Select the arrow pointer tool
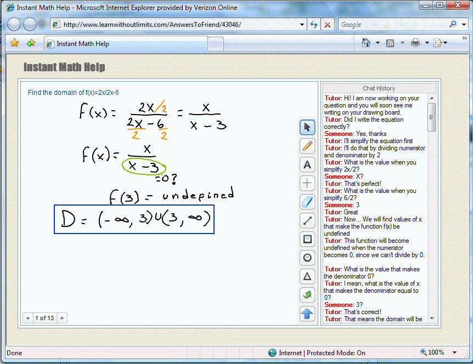The height and width of the screenshot is (364, 473). point(307,127)
